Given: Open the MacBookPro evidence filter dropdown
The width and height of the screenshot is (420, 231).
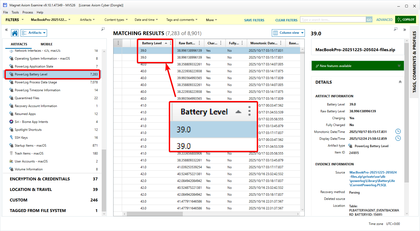Looking at the screenshot, I should pos(50,20).
